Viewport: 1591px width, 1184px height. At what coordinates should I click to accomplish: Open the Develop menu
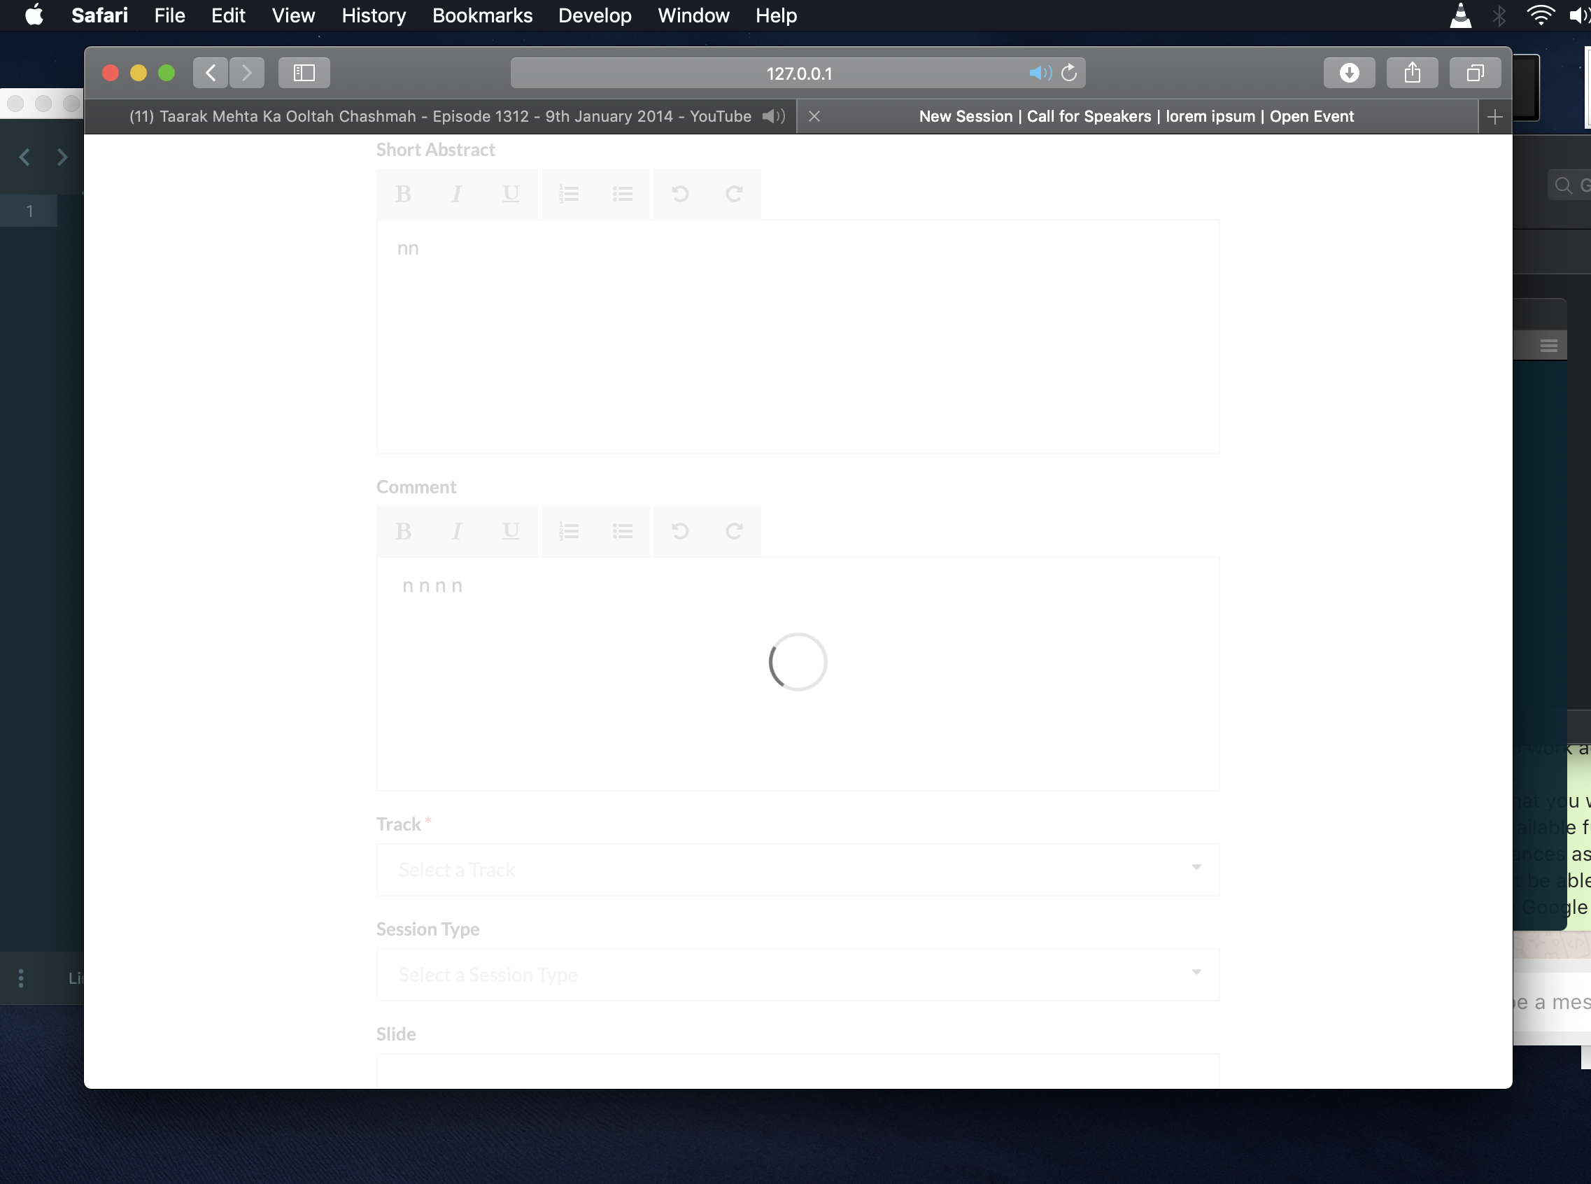tap(594, 16)
